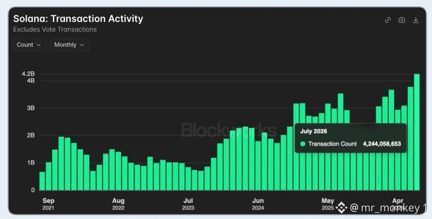The image size is (432, 219).
Task: Download the chart data icon
Action: tap(416, 20)
